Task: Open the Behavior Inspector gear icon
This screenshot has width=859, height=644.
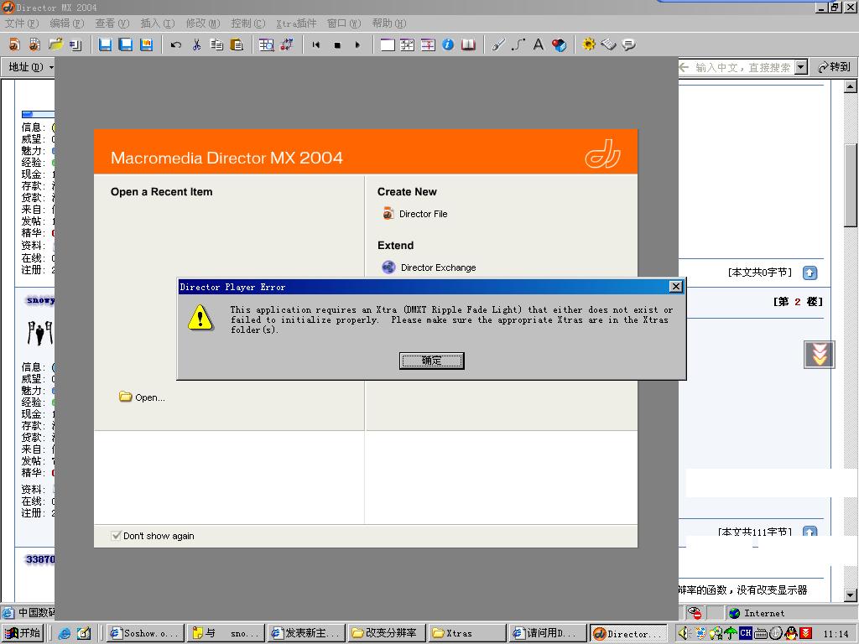Action: [589, 44]
